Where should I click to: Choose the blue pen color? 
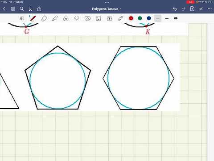tap(149, 18)
